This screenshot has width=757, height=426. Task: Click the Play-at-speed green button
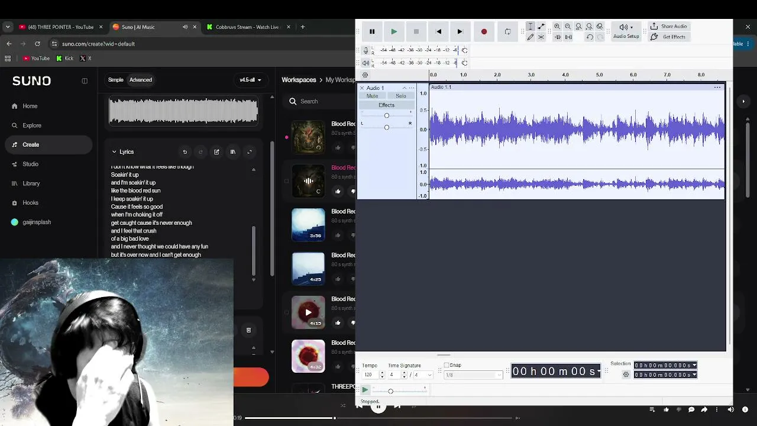point(365,390)
